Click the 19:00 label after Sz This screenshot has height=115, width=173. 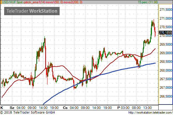click(54, 108)
